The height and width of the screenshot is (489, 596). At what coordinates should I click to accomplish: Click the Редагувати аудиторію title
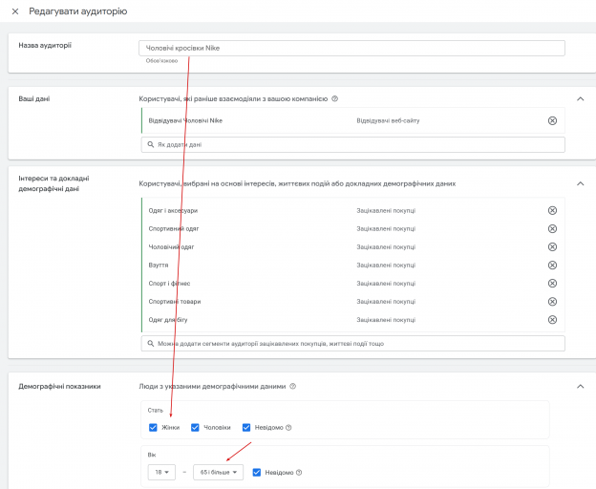[78, 11]
